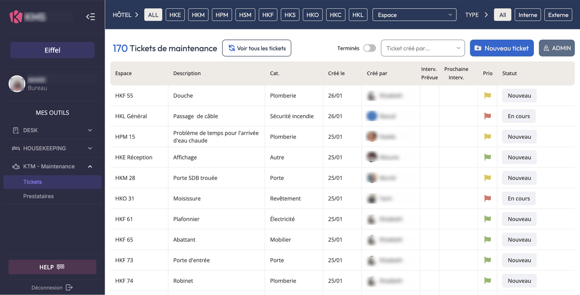Click the yellow flag for HKM 28
The height and width of the screenshot is (295, 580).
tap(488, 178)
